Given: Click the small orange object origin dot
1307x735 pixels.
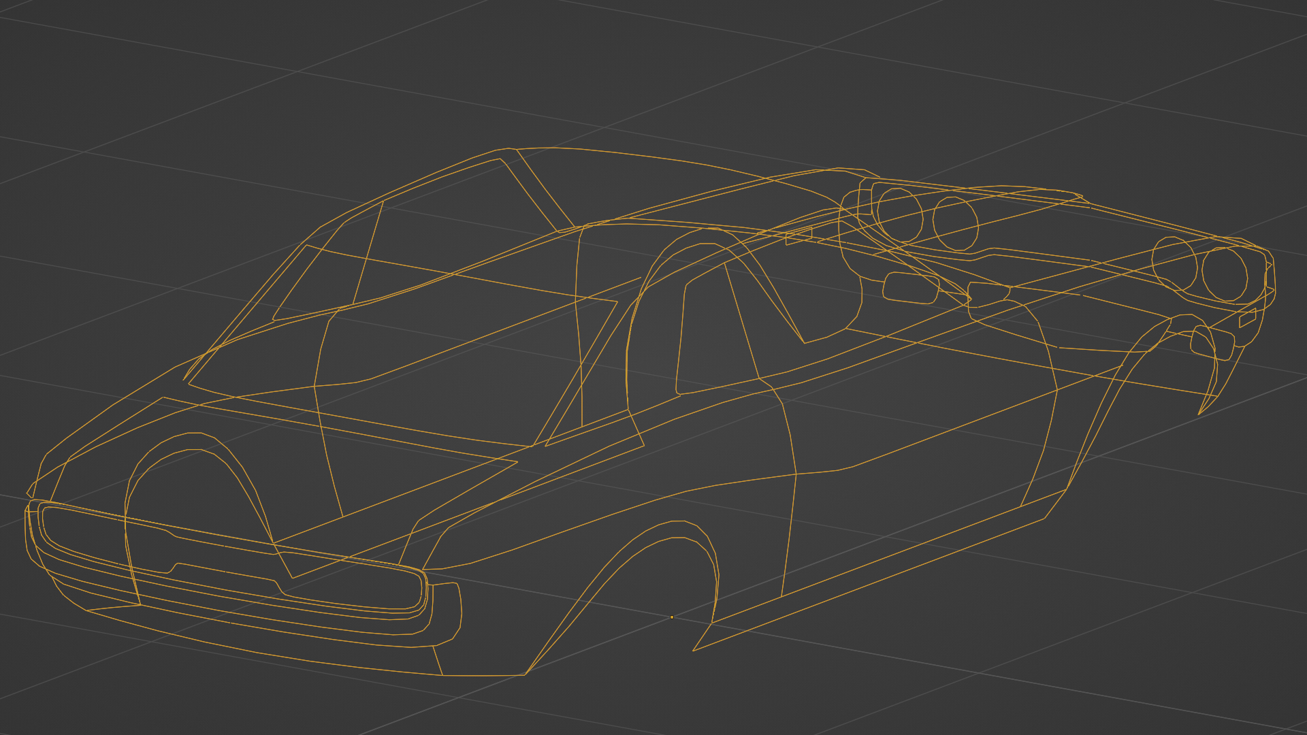Looking at the screenshot, I should coord(672,617).
